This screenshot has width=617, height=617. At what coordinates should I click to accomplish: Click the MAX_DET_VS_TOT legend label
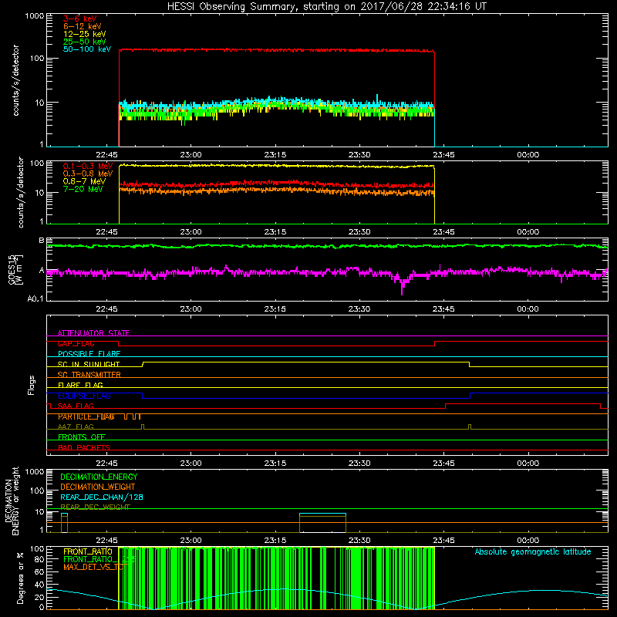click(96, 567)
